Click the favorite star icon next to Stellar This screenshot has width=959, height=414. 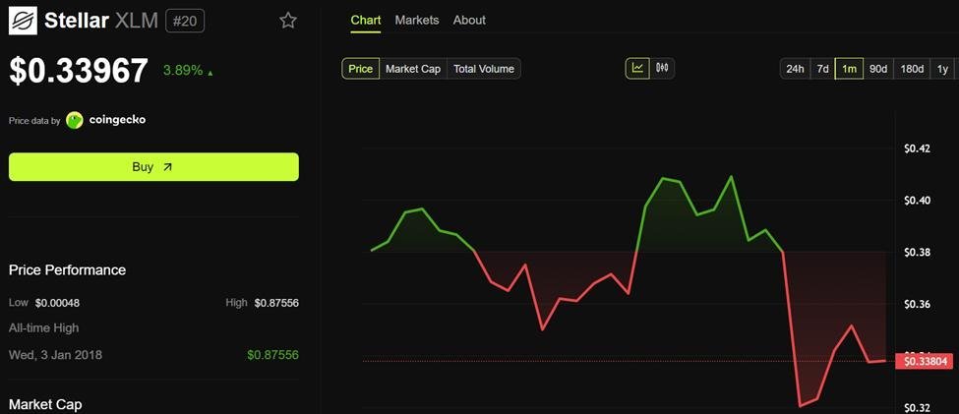(288, 21)
